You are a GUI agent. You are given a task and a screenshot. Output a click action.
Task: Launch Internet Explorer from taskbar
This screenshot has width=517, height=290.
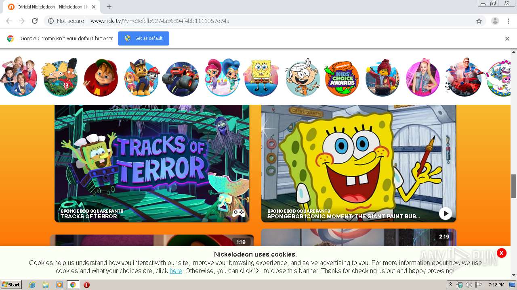[x=32, y=285]
